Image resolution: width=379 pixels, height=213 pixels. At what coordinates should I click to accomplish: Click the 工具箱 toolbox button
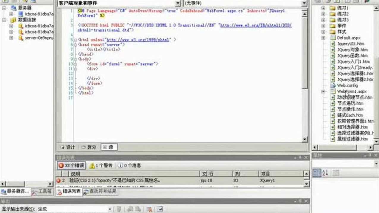point(44,192)
